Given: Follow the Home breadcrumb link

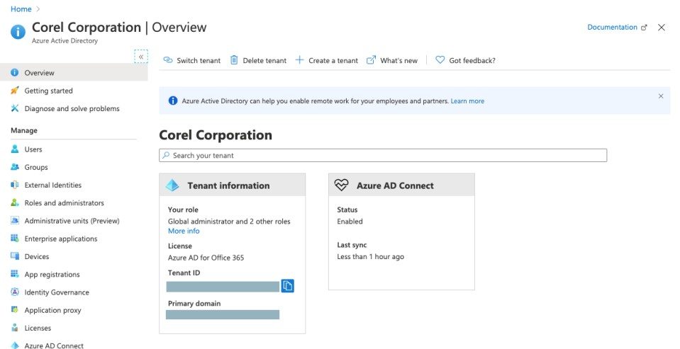Looking at the screenshot, I should coord(21,8).
